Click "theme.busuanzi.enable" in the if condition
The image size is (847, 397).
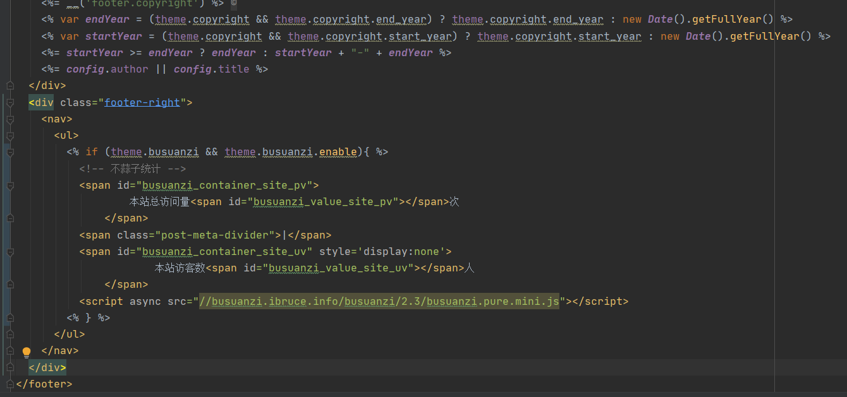(x=291, y=151)
